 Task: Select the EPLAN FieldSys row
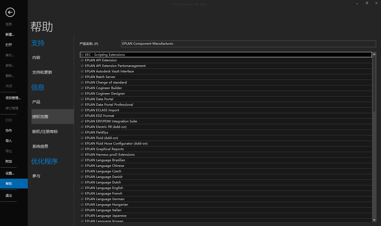point(226,133)
